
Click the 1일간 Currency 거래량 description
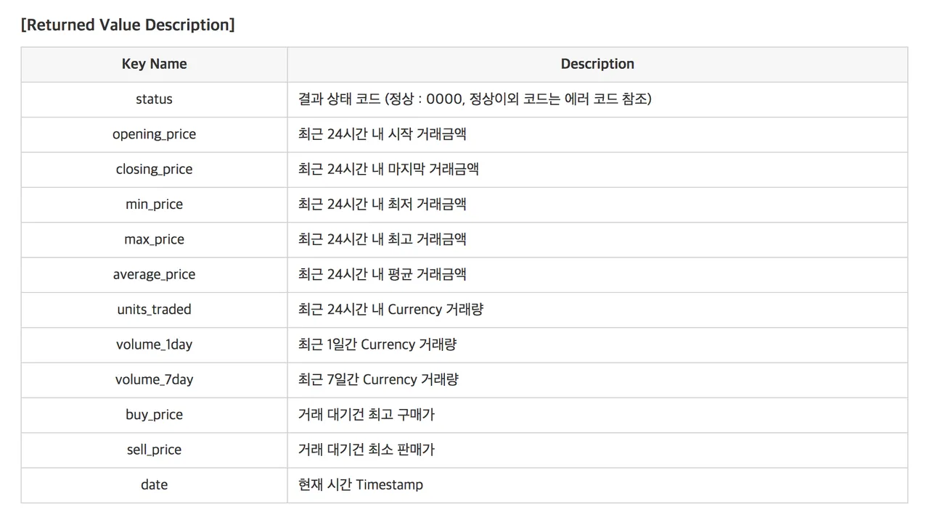click(x=377, y=344)
